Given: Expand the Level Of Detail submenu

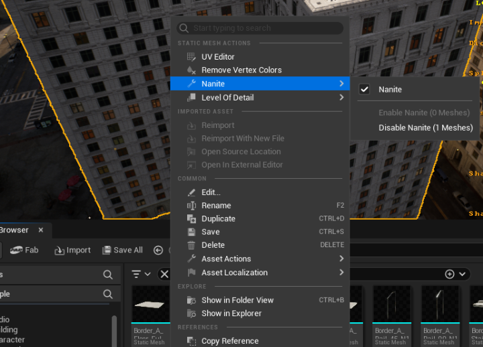Looking at the screenshot, I should [227, 98].
